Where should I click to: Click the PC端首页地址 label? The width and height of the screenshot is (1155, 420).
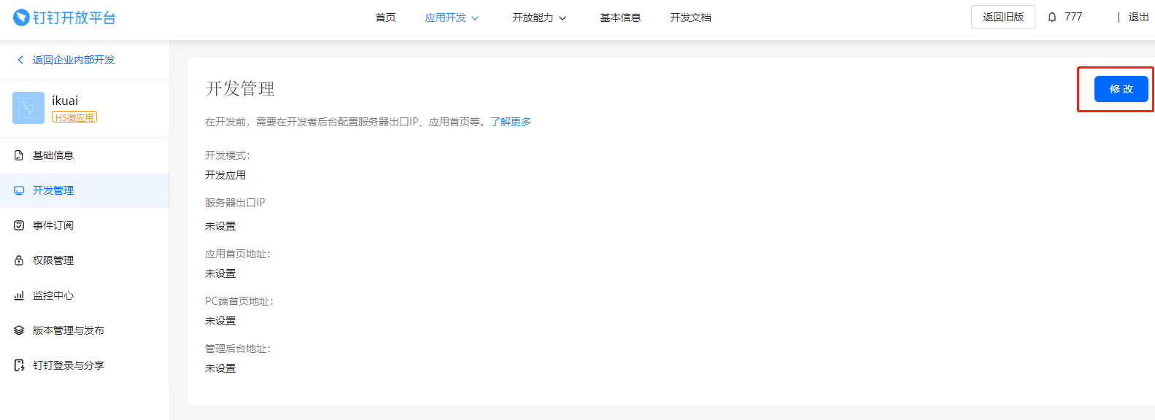239,301
